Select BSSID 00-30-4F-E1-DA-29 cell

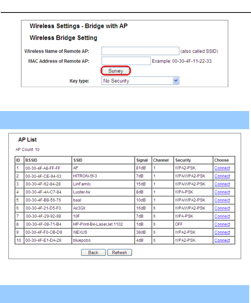(48, 240)
